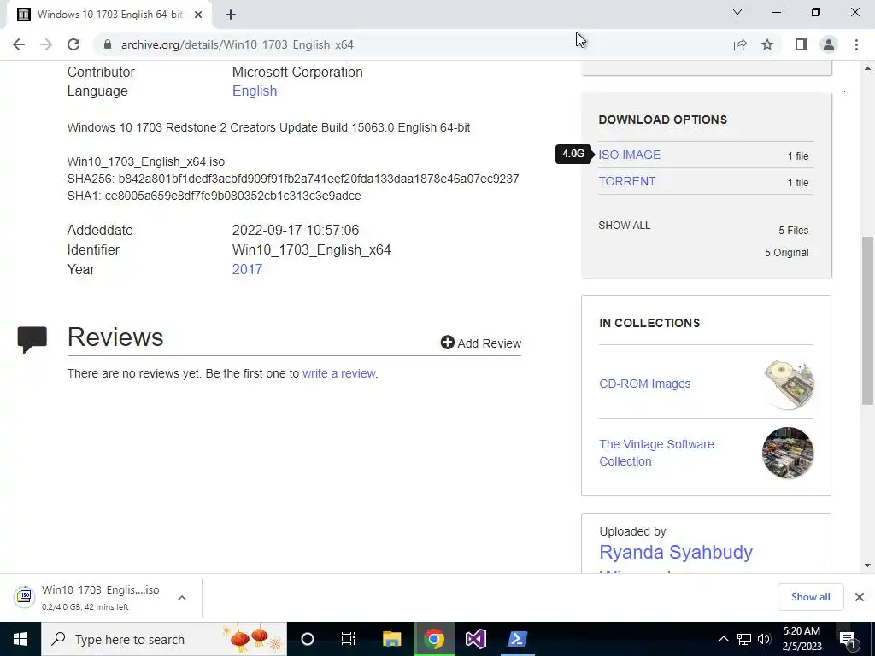Click the Vintage Software Collection thumbnail
Viewport: 875px width, 656px height.
point(788,453)
